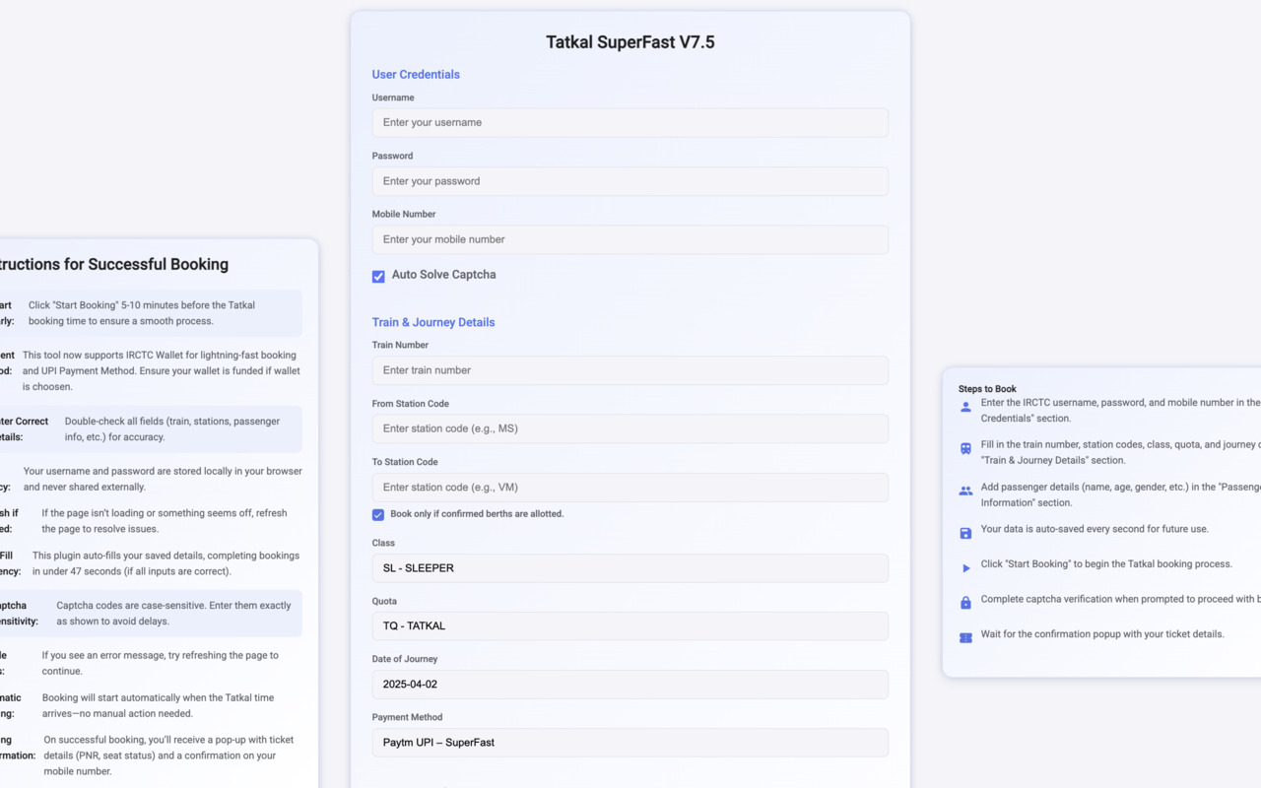Viewport: 1261px width, 788px height.
Task: Click the From Station Code field
Action: [630, 428]
